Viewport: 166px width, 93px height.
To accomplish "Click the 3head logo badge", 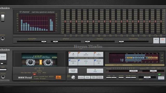I will point(25,78).
